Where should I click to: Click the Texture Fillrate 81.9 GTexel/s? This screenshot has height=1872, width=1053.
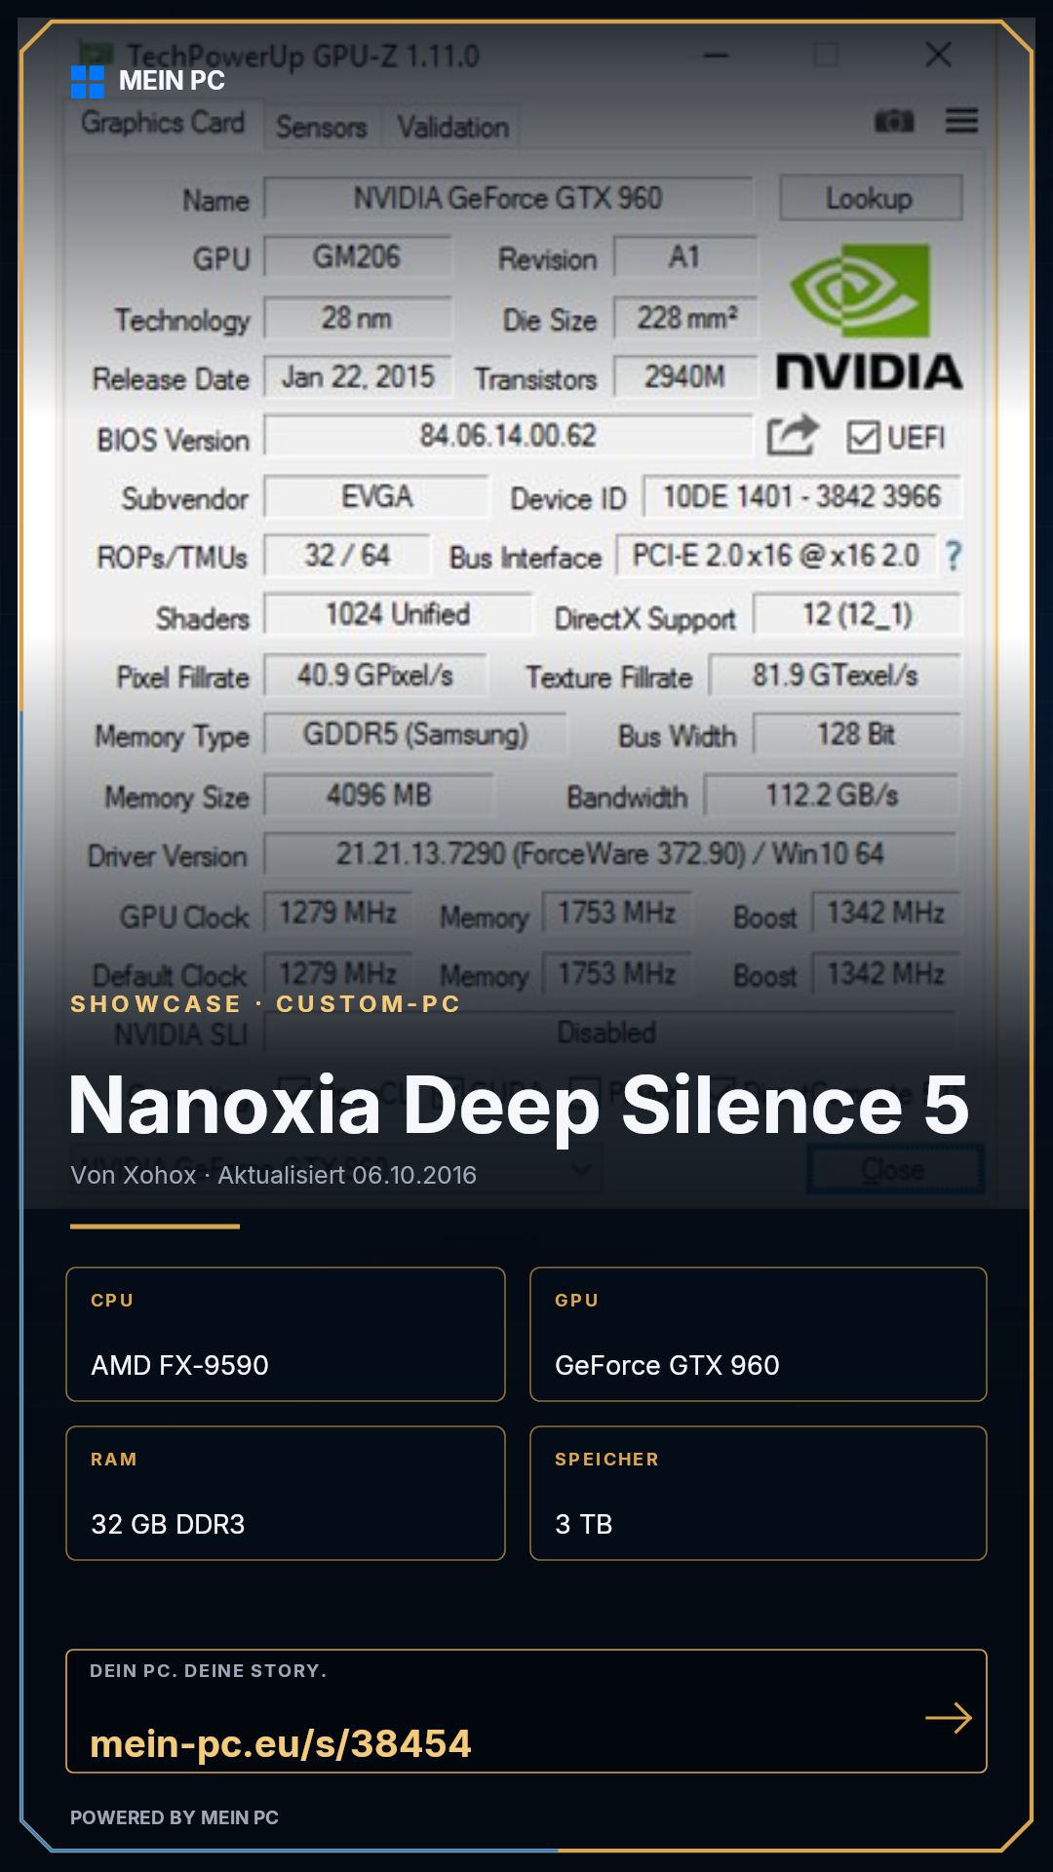coord(835,676)
